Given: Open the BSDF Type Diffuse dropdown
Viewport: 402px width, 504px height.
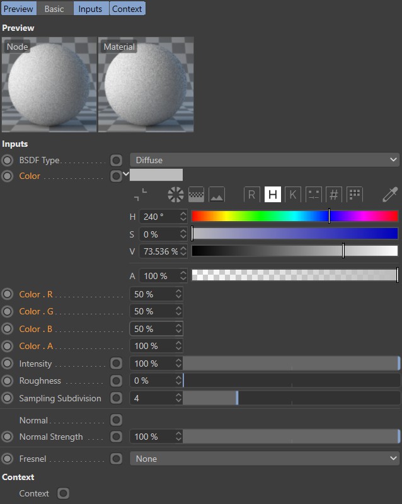Looking at the screenshot, I should click(x=265, y=160).
